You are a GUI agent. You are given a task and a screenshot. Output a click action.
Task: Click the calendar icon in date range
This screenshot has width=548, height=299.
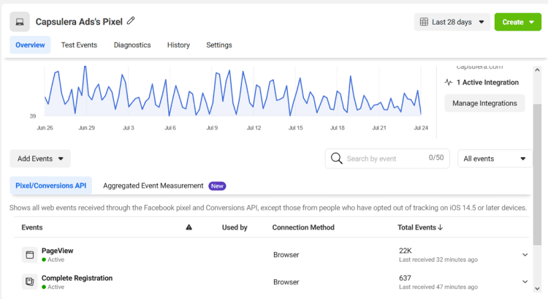click(x=424, y=22)
